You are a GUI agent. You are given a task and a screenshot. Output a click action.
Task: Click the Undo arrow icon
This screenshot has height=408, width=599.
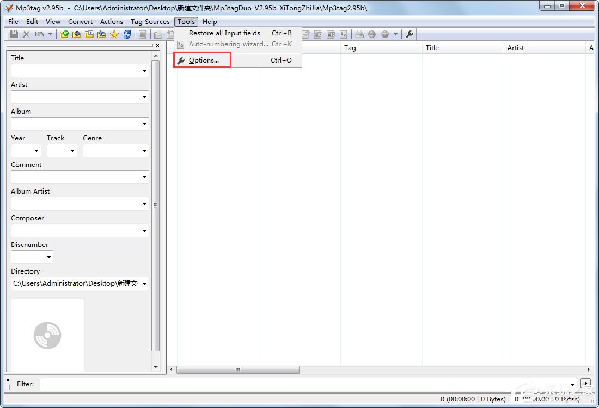coord(39,34)
